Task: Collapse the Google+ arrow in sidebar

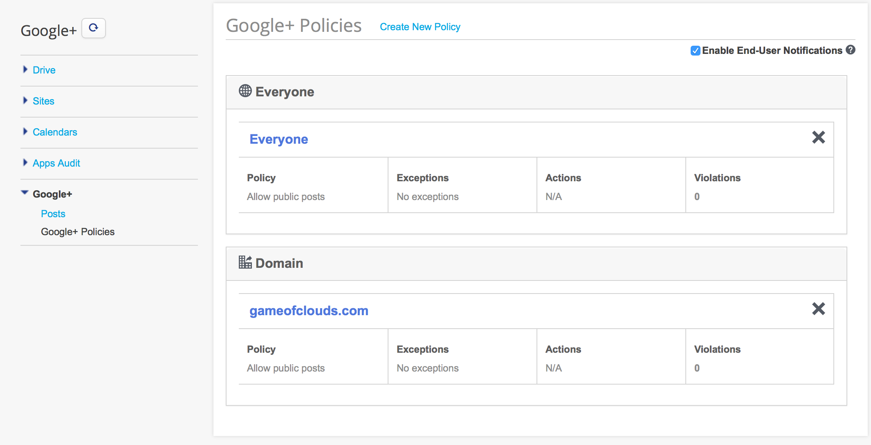Action: click(x=25, y=193)
